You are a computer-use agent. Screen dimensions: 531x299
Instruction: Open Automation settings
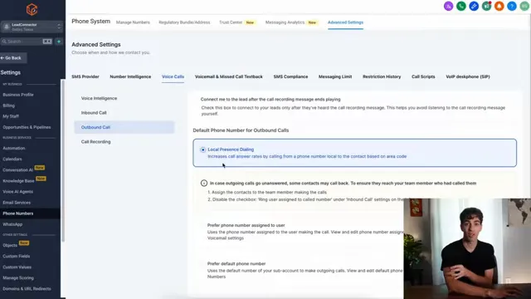pyautogui.click(x=14, y=148)
